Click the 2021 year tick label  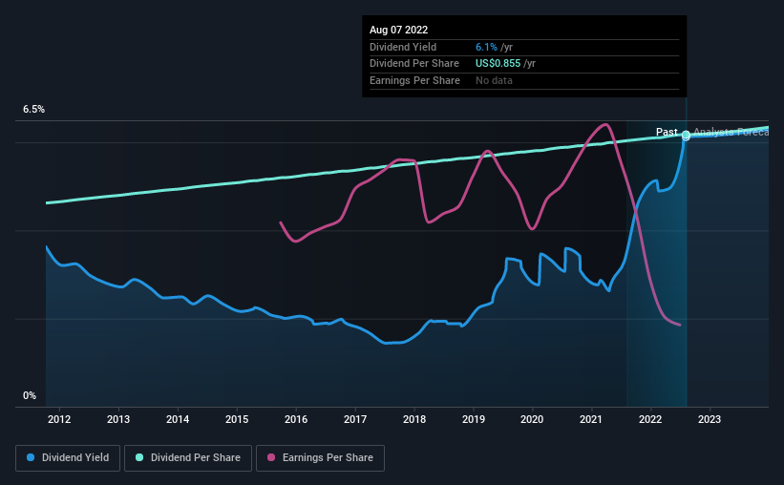point(591,419)
